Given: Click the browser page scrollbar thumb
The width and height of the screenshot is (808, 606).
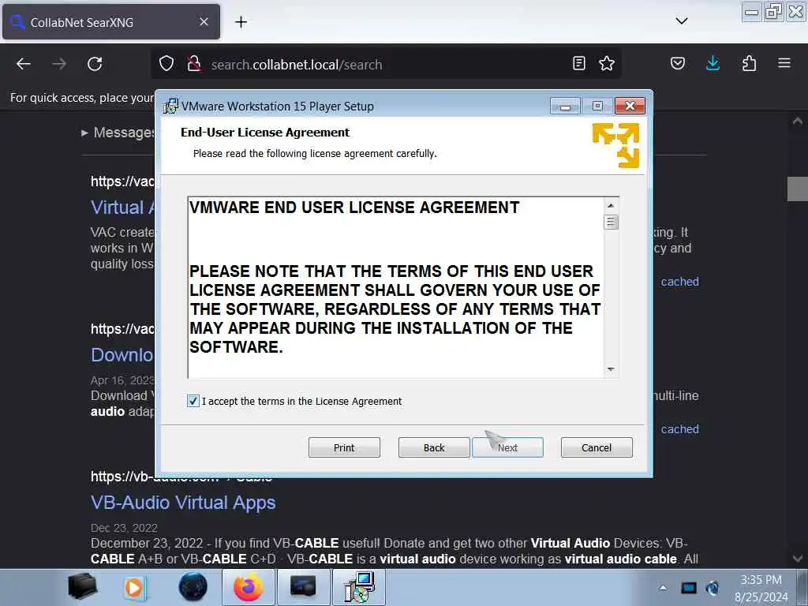Looking at the screenshot, I should [x=797, y=189].
